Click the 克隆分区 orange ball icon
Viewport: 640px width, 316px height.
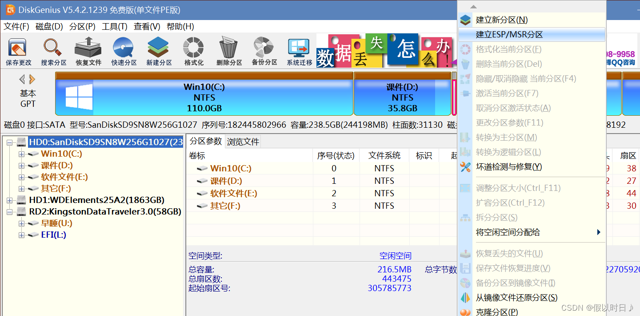tap(465, 312)
